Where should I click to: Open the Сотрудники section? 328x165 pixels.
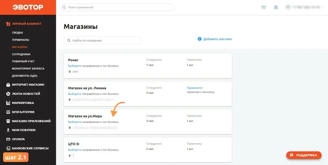pyautogui.click(x=21, y=54)
